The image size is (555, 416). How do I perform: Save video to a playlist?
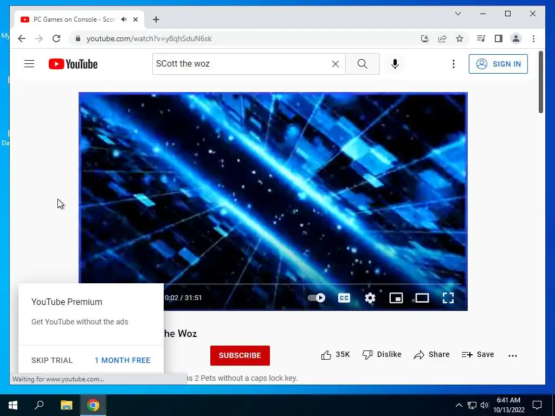pyautogui.click(x=478, y=355)
